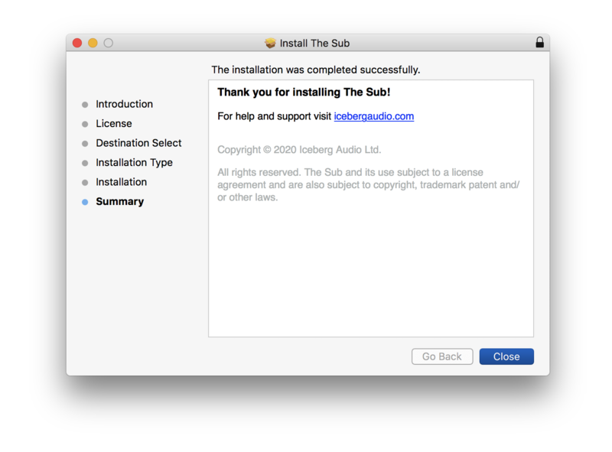Click the "Install The Sub" window title

[x=314, y=43]
